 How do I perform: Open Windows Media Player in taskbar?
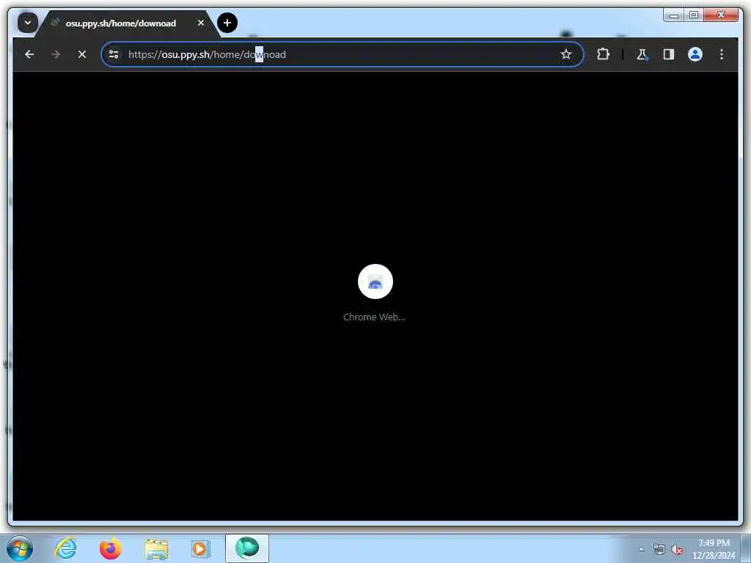click(x=201, y=548)
